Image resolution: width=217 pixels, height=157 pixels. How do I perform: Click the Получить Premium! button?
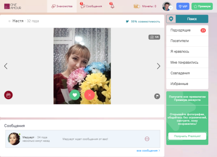coord(187,136)
